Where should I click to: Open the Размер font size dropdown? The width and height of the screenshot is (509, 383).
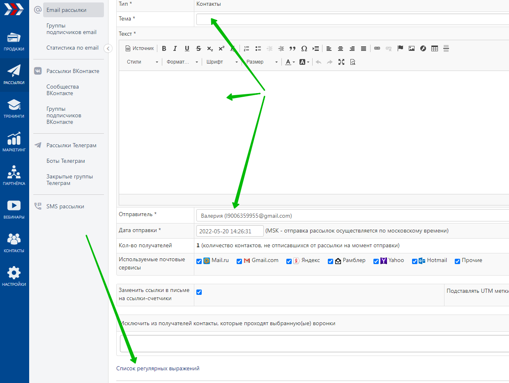click(x=262, y=62)
